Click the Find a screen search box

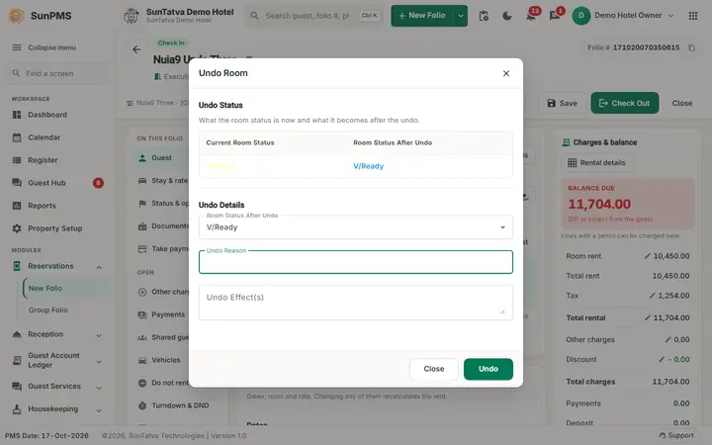(57, 73)
